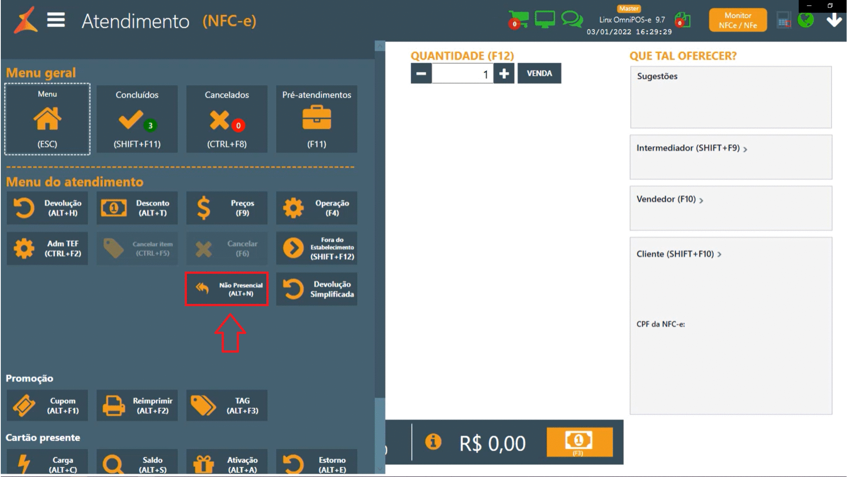The width and height of the screenshot is (847, 477).
Task: Click the calculator icon in header
Action: 783,20
